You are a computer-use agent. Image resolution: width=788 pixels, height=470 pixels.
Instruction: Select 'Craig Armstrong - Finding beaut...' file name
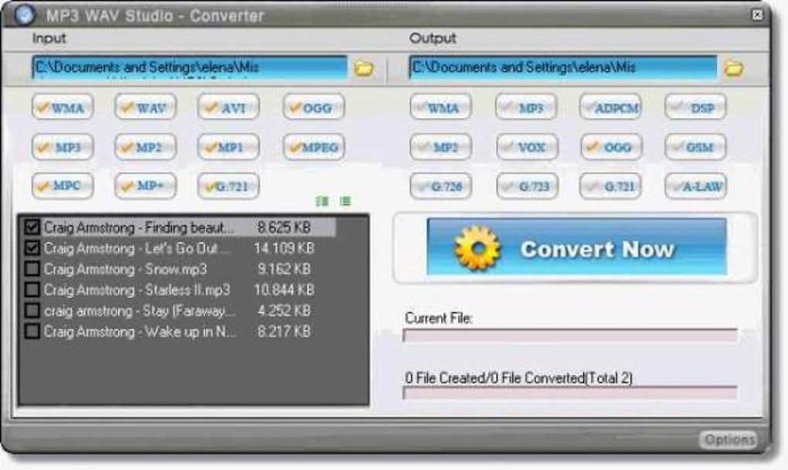(139, 228)
